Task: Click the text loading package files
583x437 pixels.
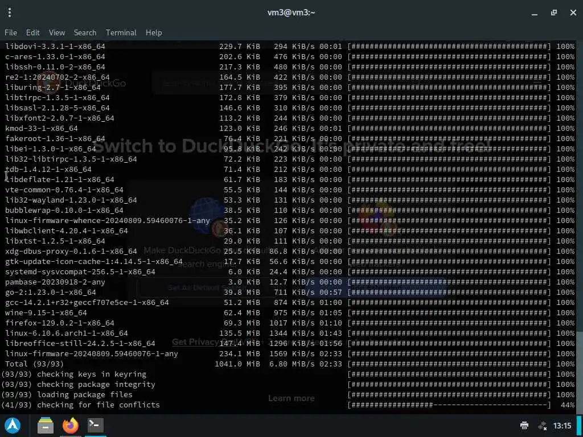Action: tap(85, 395)
